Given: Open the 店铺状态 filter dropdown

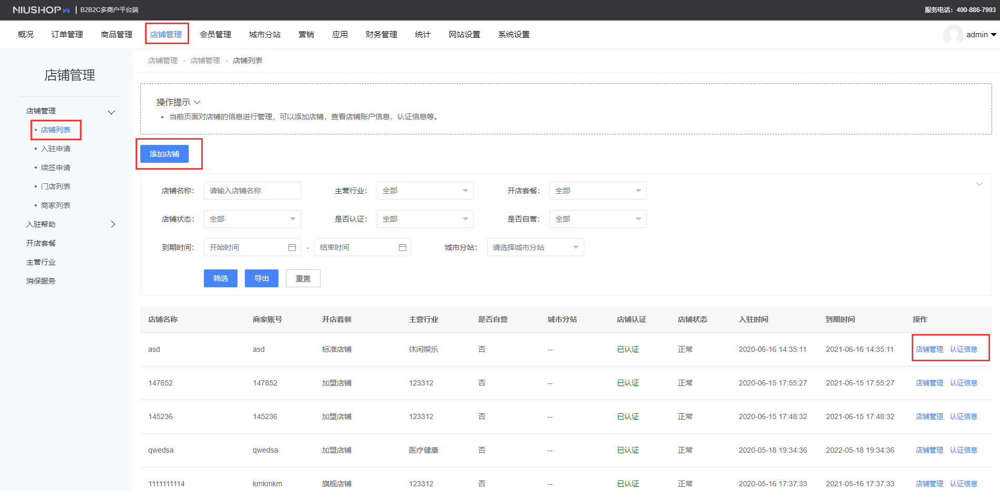Looking at the screenshot, I should (252, 219).
